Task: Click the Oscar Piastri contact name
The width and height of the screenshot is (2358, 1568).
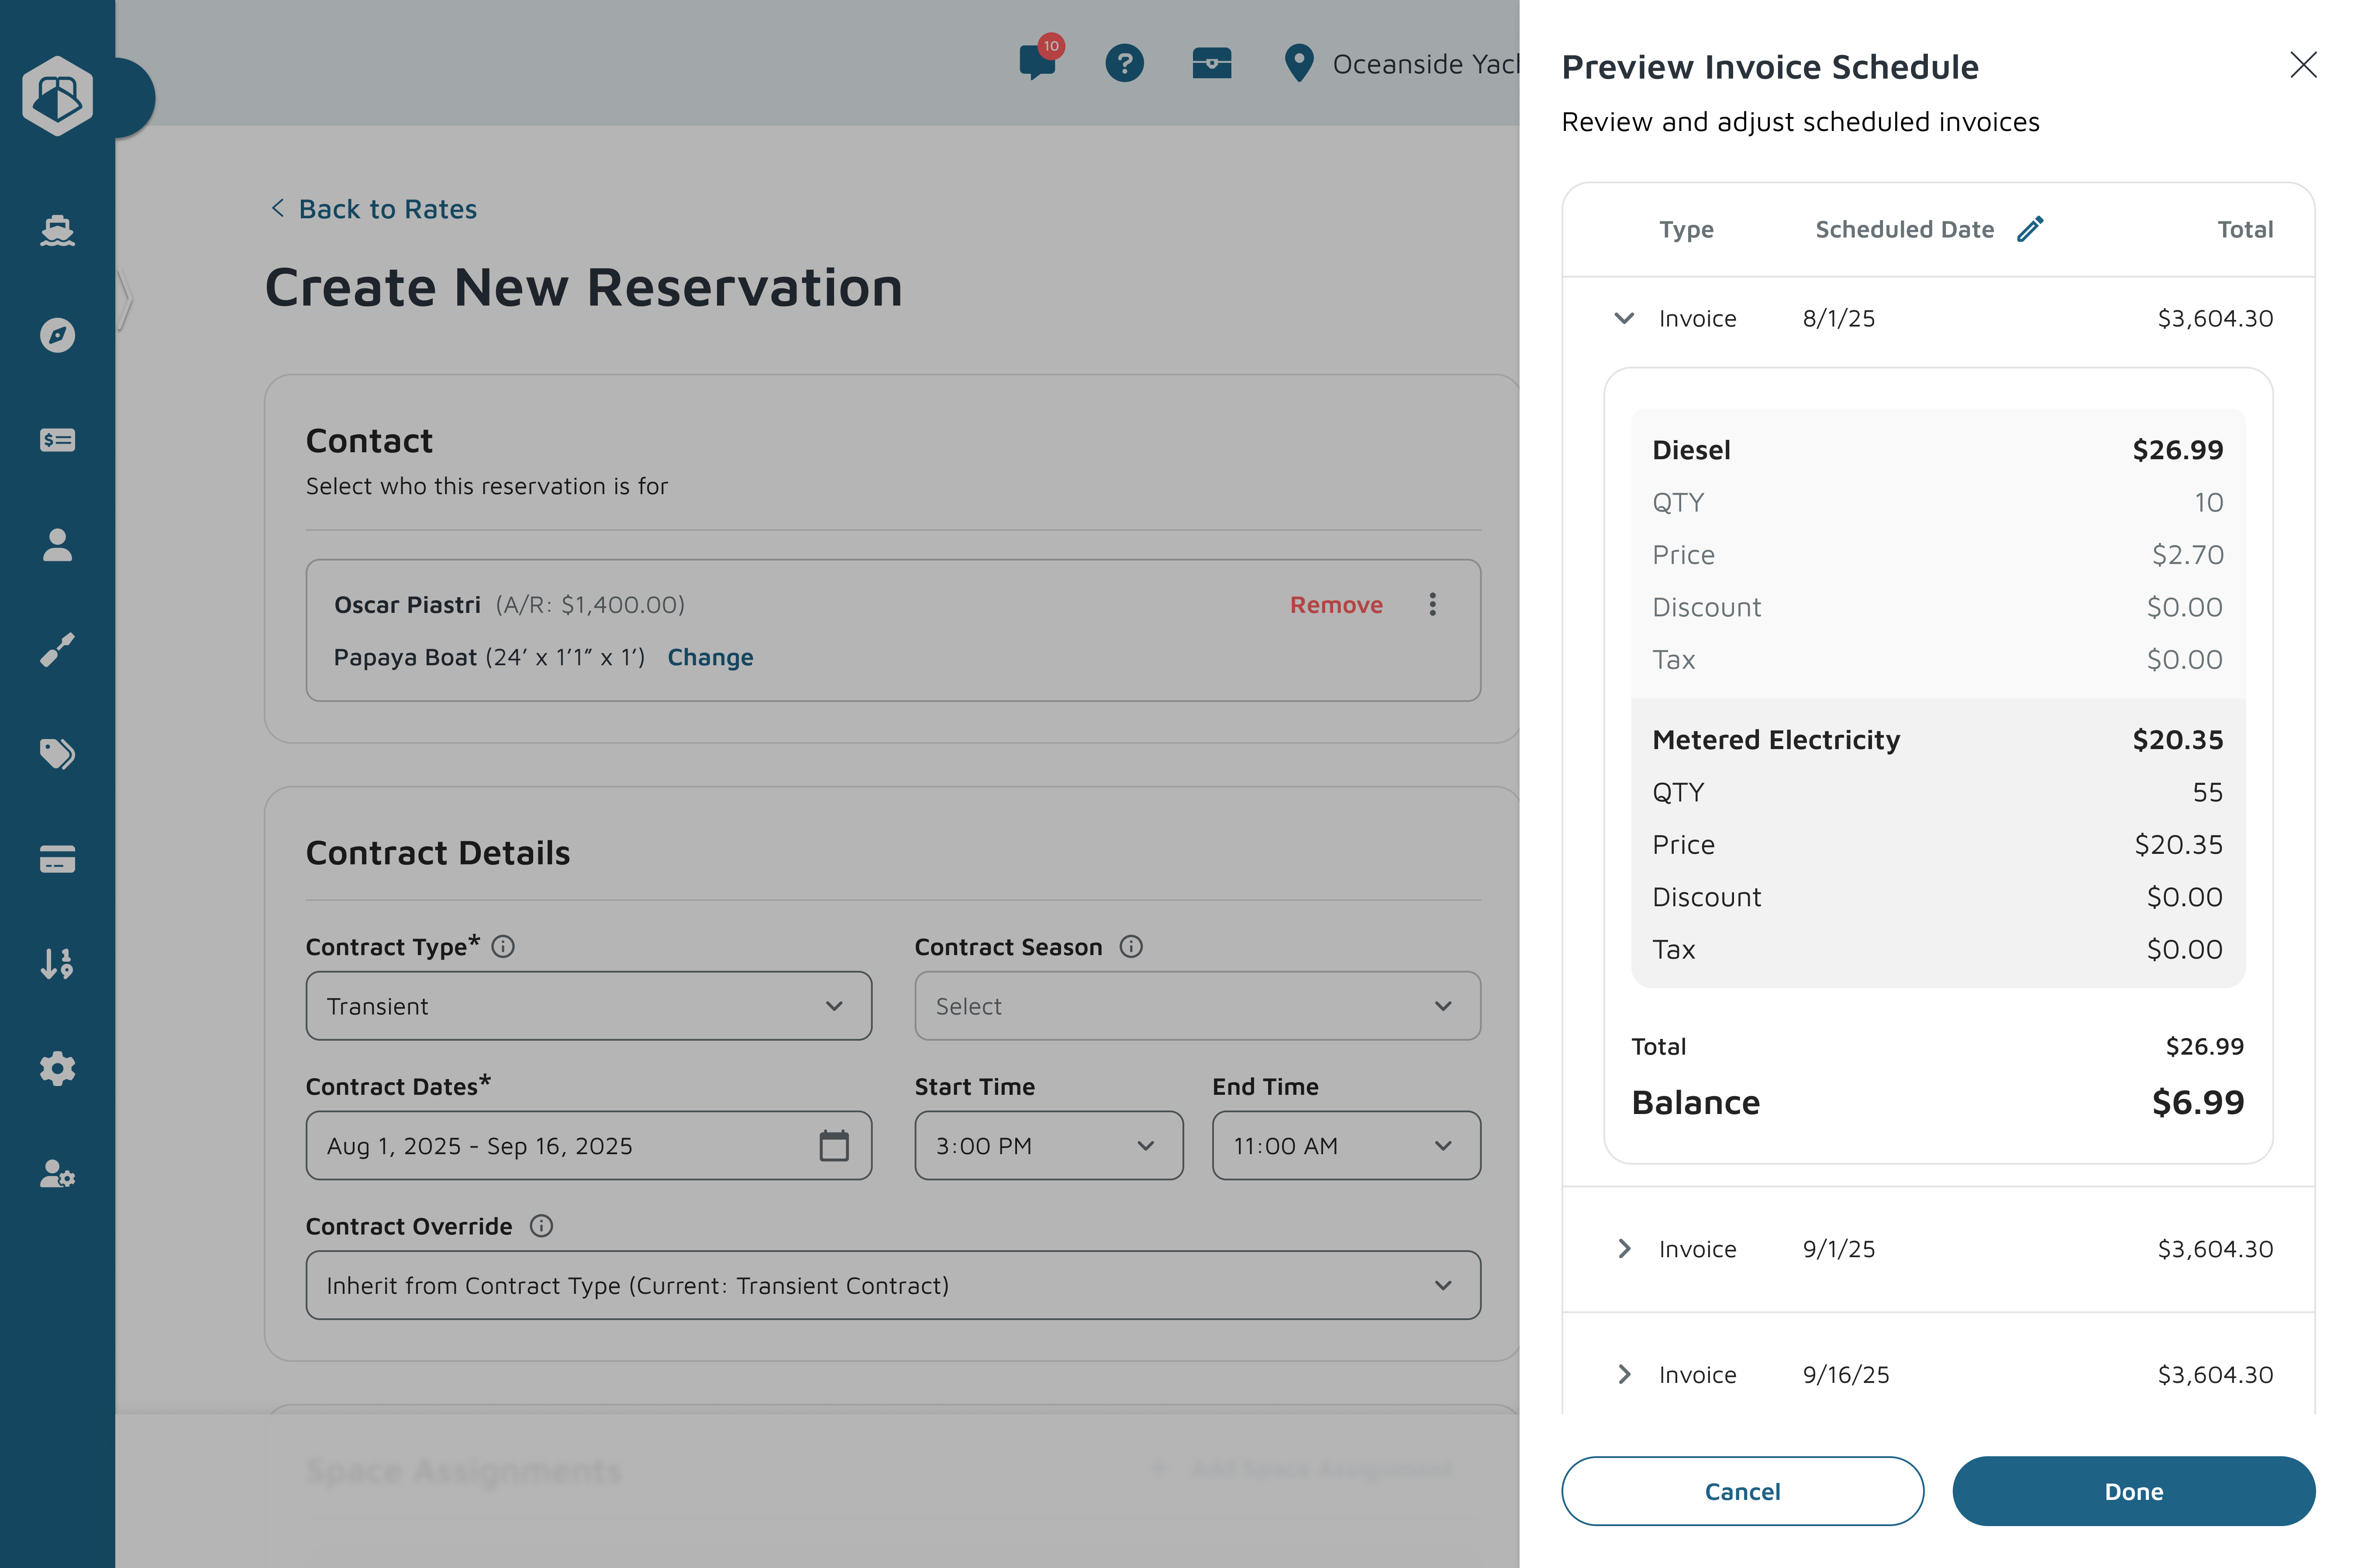Action: point(407,605)
